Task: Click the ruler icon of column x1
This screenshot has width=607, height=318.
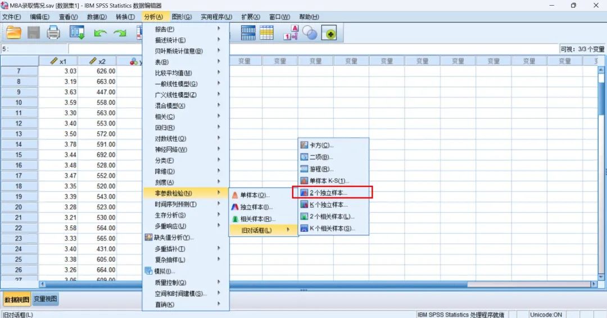Action: click(x=54, y=61)
